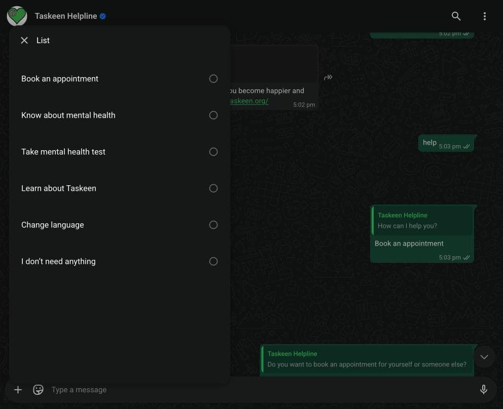Open the Taskeen Helpline contact name in header
This screenshot has height=409, width=503.
(x=66, y=16)
